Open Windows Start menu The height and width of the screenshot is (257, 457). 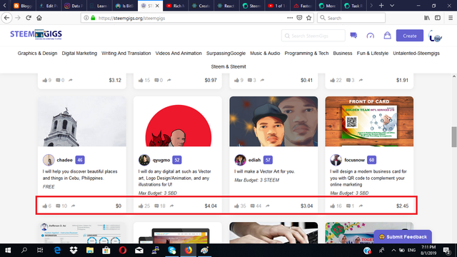[x=8, y=251]
